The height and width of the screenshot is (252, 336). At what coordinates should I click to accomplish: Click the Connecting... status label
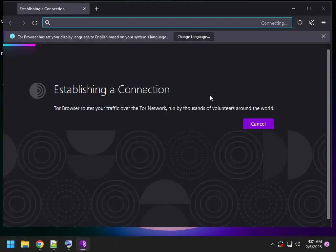pos(274,23)
